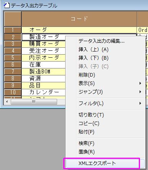Expand the フィルタ(L) submenu
Viewport: 148px width, 170px height.
[105, 103]
